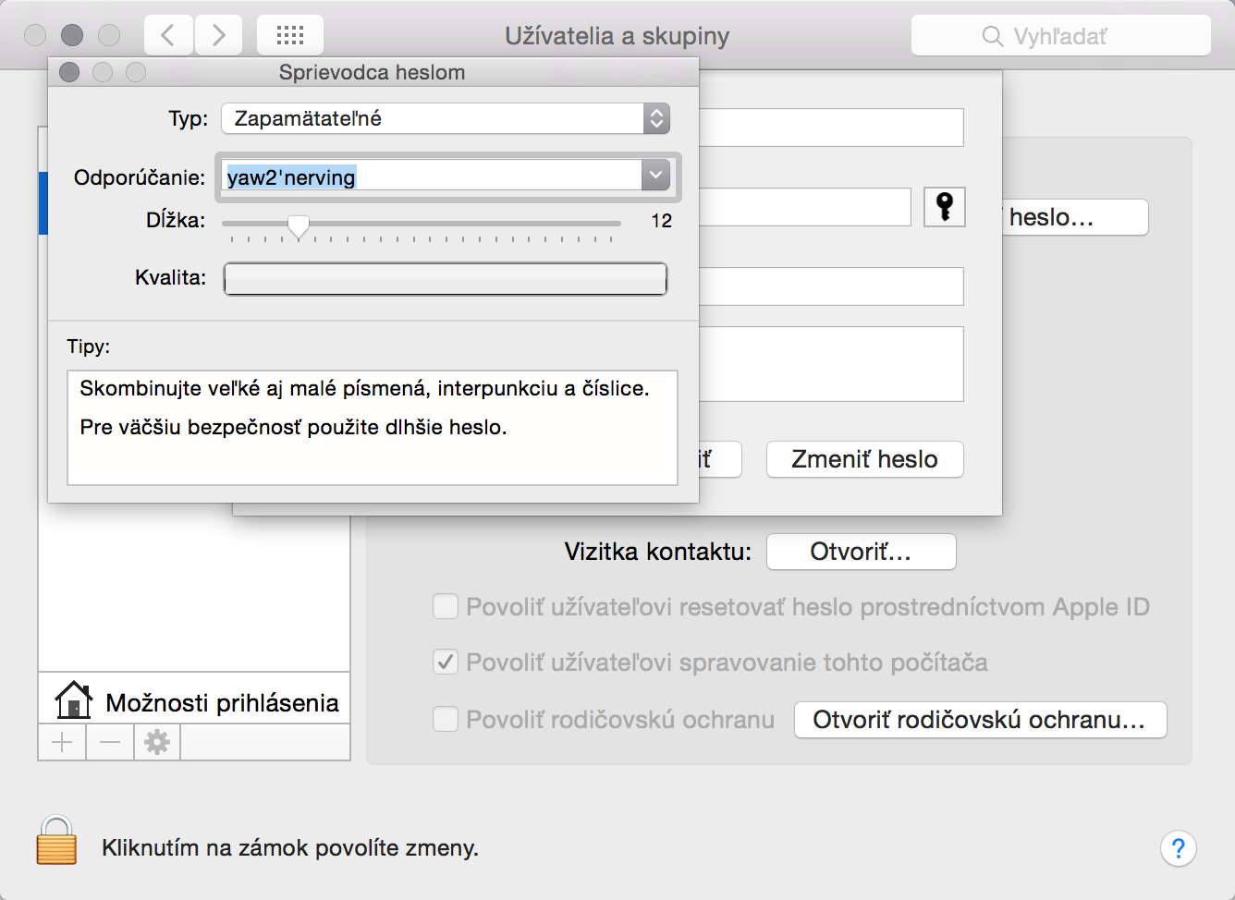This screenshot has width=1235, height=900.
Task: Open the Typ dropdown showing Zapamätateľné
Action: [445, 118]
